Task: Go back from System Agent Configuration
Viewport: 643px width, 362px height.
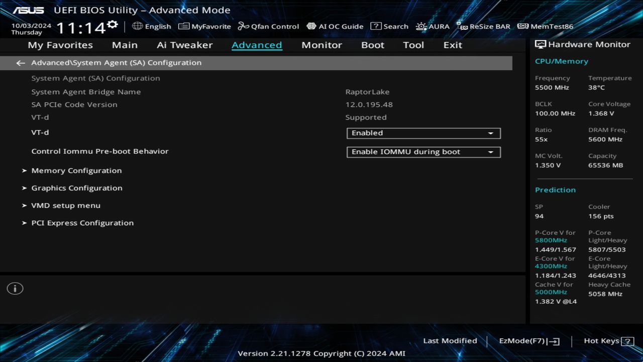Action: 20,62
